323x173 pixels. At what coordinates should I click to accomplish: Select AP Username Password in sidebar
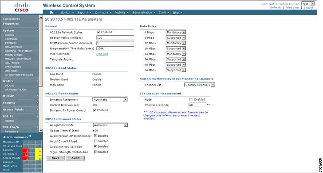pyautogui.click(x=19, y=75)
